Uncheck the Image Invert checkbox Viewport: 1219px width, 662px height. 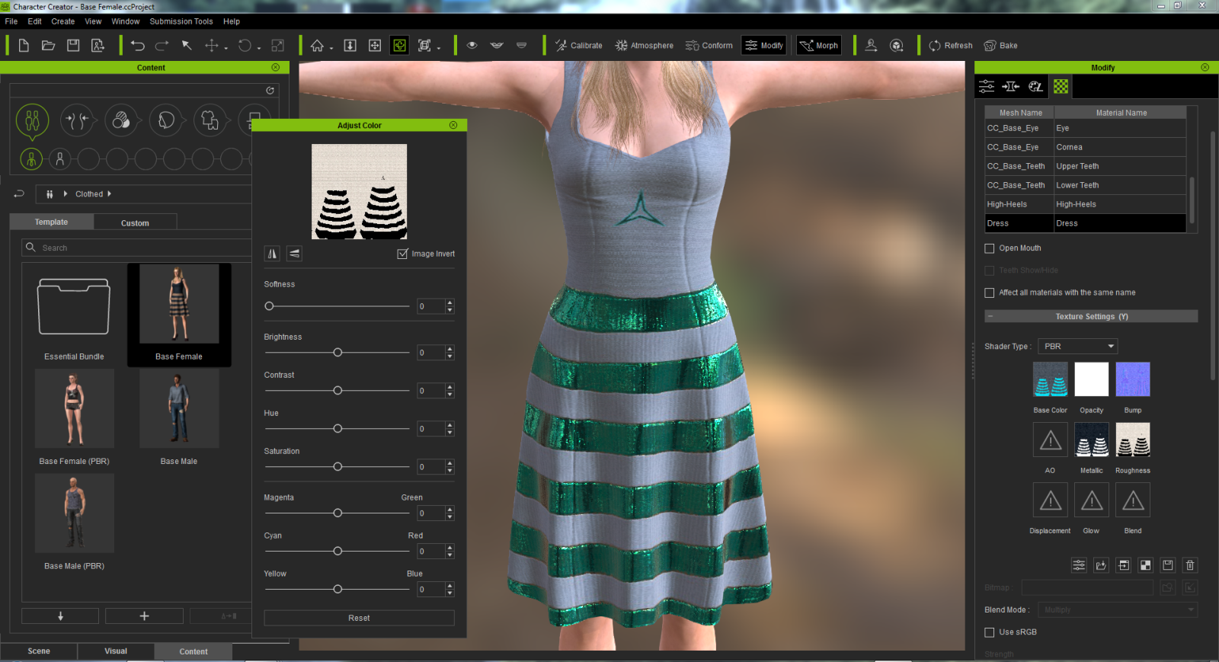tap(402, 254)
